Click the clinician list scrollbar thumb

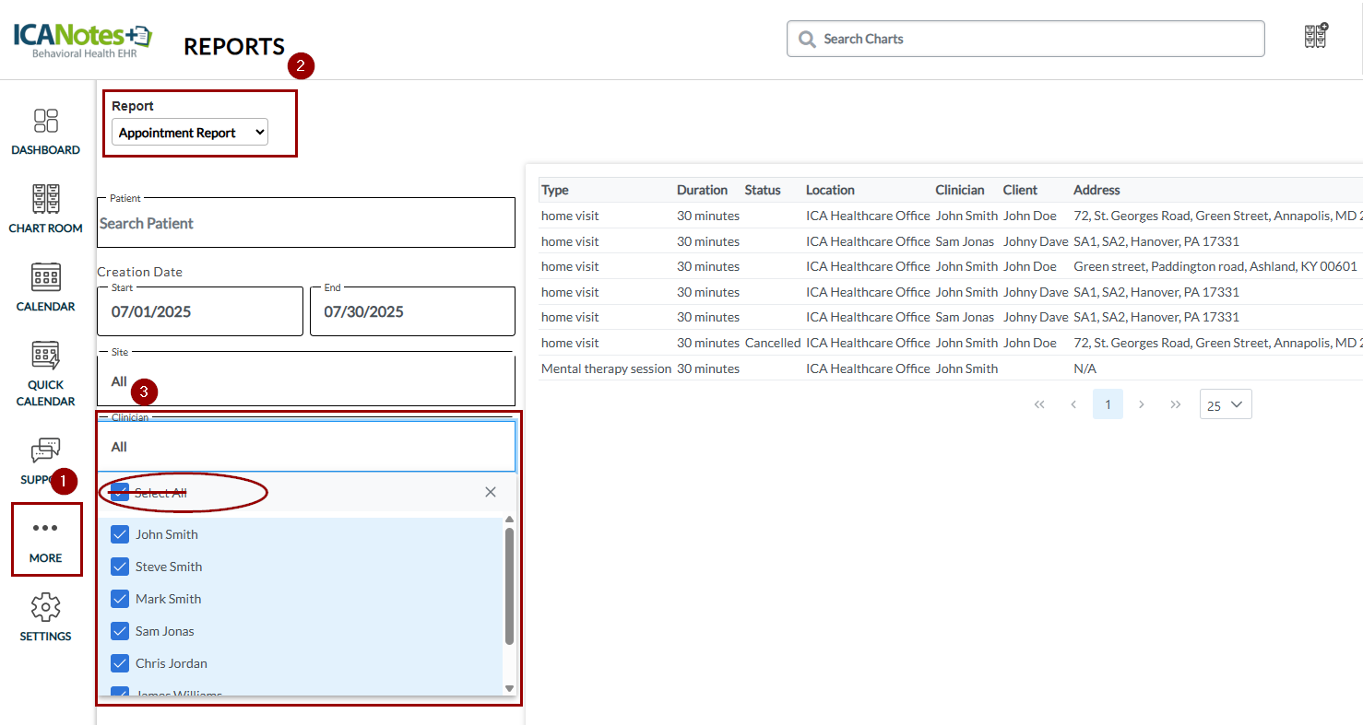pos(509,586)
